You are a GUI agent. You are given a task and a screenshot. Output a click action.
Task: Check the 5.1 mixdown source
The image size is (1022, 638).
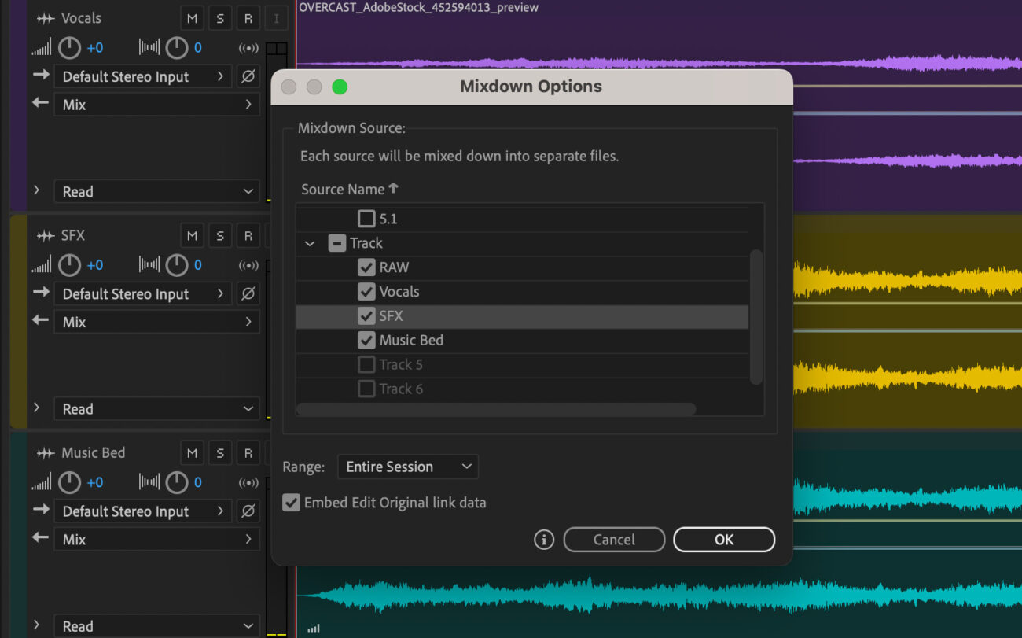366,218
